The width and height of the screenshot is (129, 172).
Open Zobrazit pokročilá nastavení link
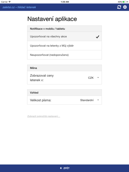(x=44, y=116)
